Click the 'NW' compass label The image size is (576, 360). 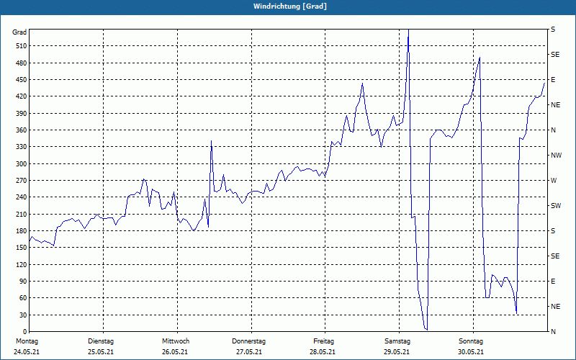click(556, 156)
